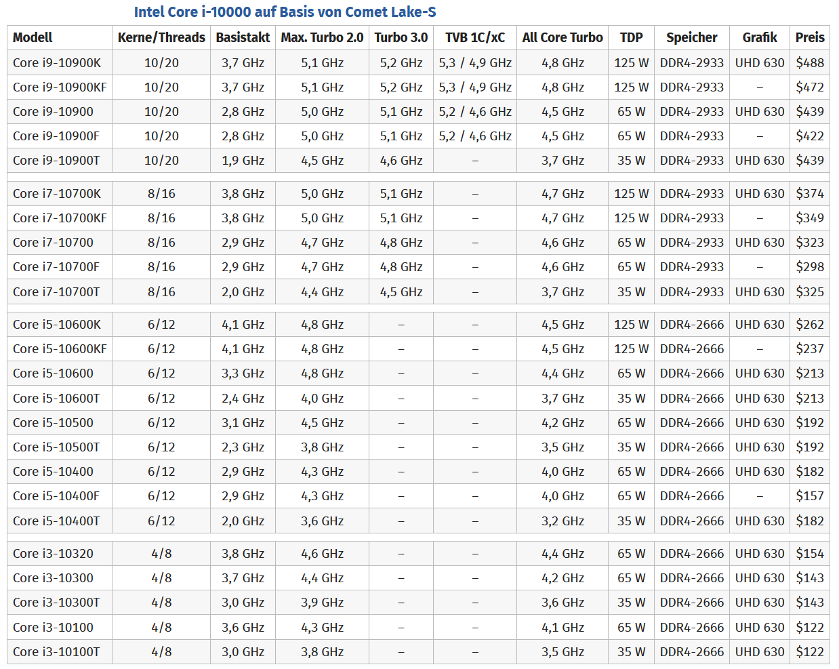Click '5,2 / 4,6 GHz' in the Core i9-10900F row
839x669 pixels.
[475, 136]
